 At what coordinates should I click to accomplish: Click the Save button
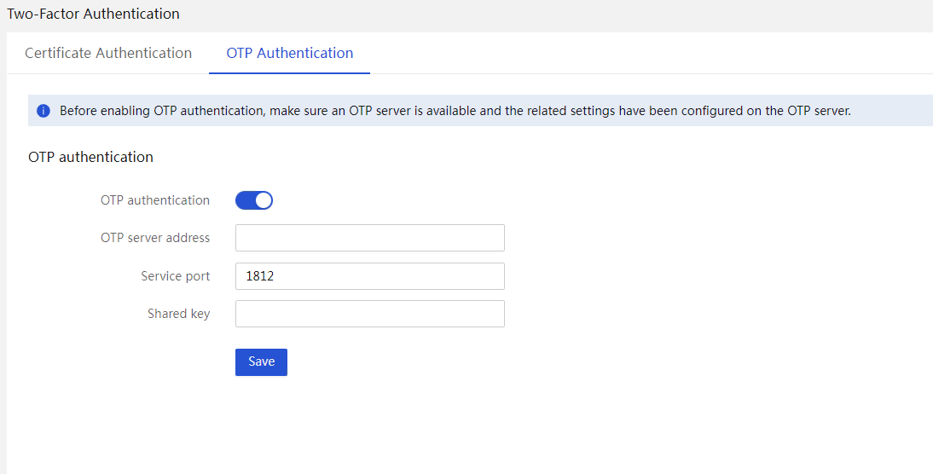coord(261,362)
